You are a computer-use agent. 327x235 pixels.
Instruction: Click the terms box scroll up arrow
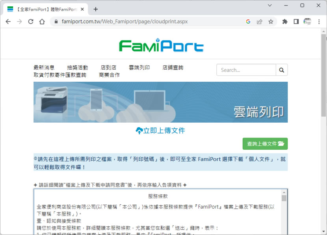[284, 192]
